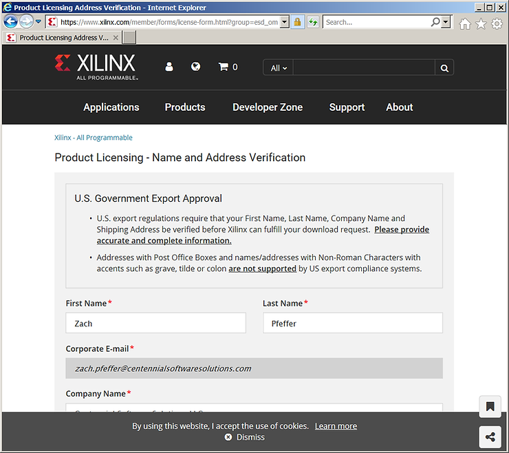Focus the URL address field

coord(169,22)
